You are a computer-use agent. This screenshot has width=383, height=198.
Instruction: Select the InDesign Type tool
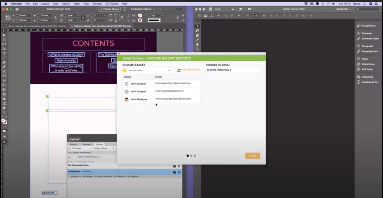point(4,53)
